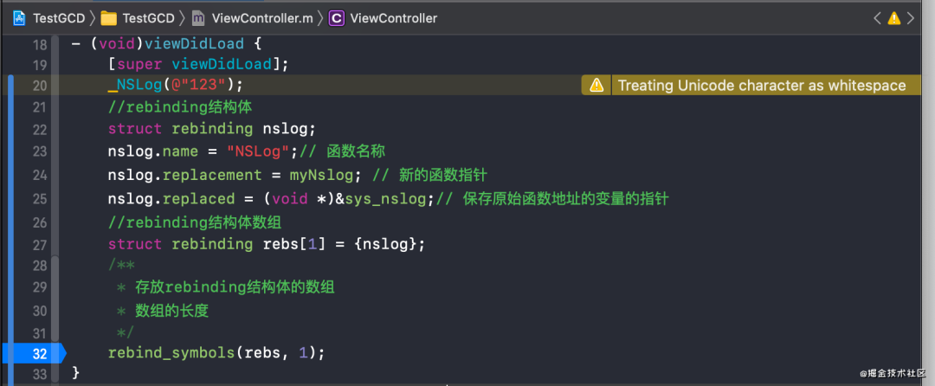Open the TestGCD folder breadcrumb label
This screenshot has height=386, width=935.
point(147,17)
